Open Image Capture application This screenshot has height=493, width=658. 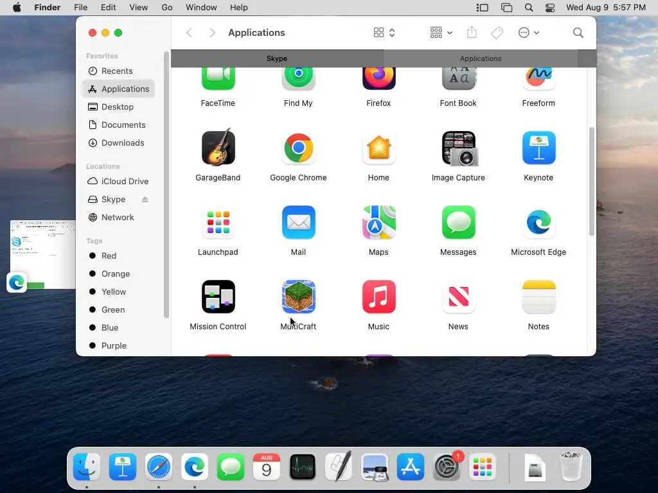point(459,148)
